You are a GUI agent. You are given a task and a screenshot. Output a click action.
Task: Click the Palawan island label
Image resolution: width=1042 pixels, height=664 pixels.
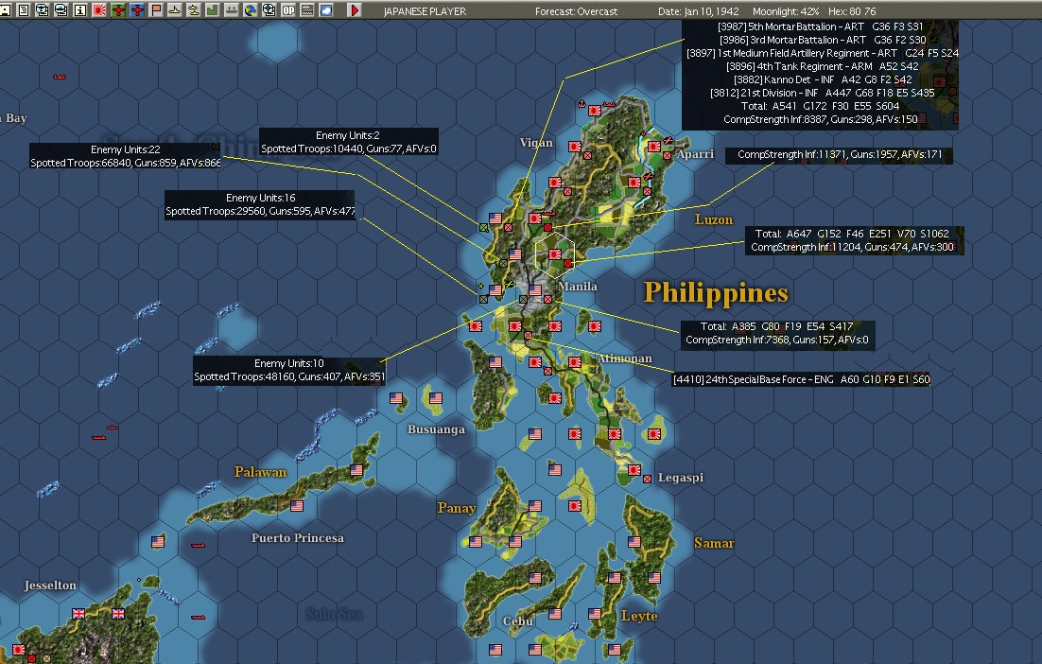(x=261, y=472)
